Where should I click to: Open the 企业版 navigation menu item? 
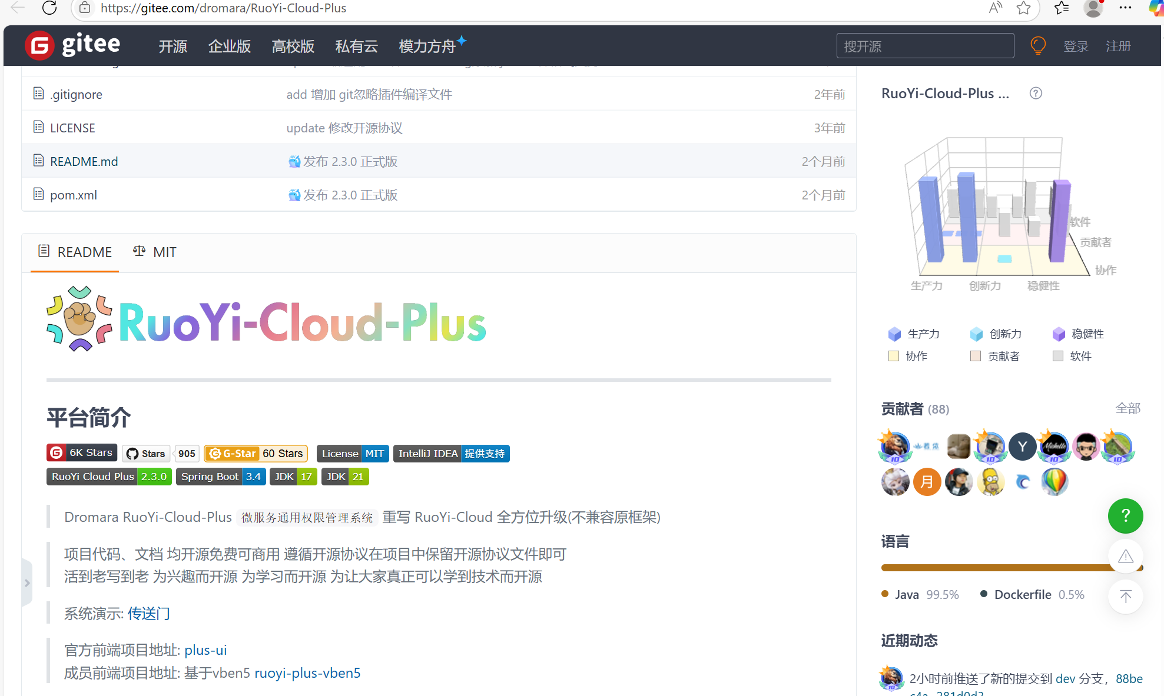(229, 46)
